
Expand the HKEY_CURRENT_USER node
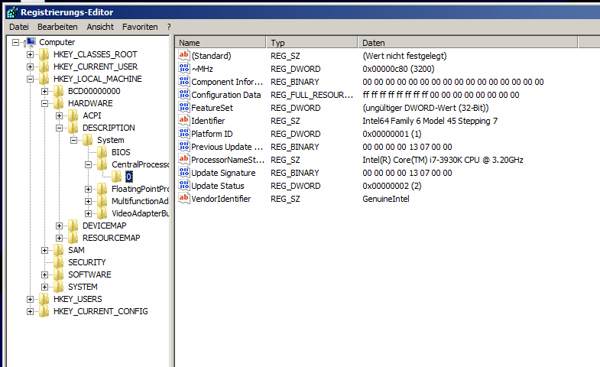point(31,67)
